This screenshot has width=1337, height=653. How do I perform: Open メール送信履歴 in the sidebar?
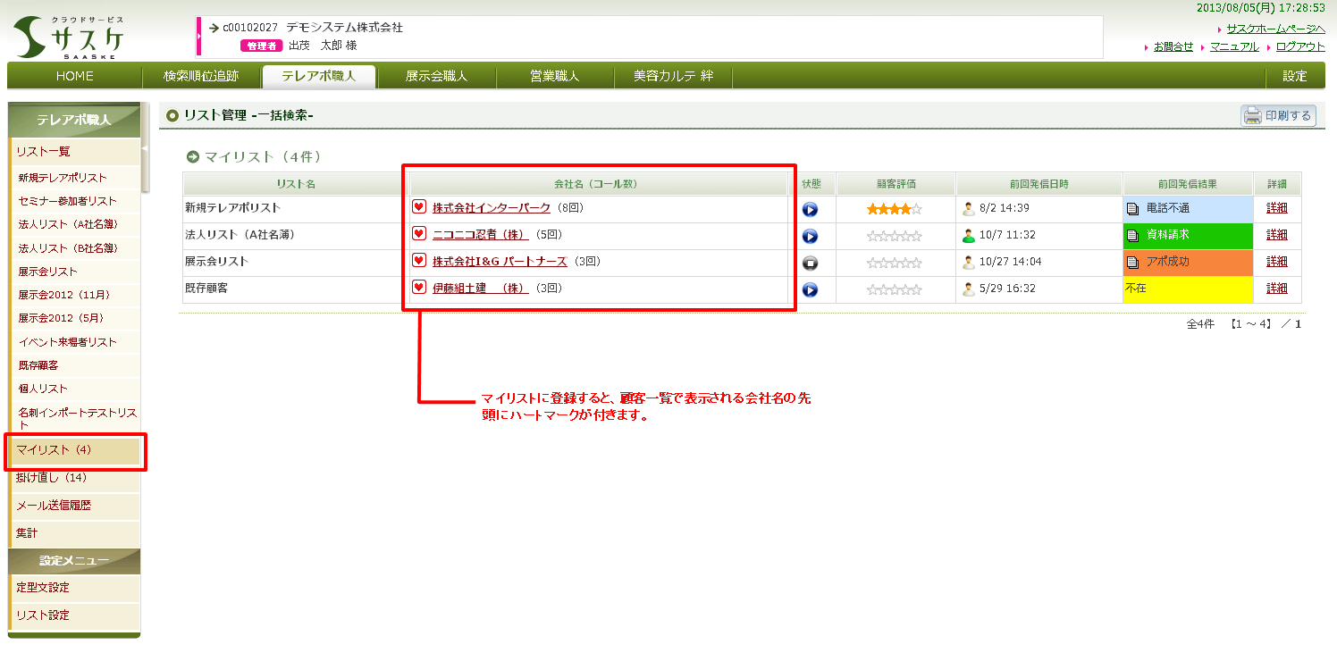[x=76, y=506]
